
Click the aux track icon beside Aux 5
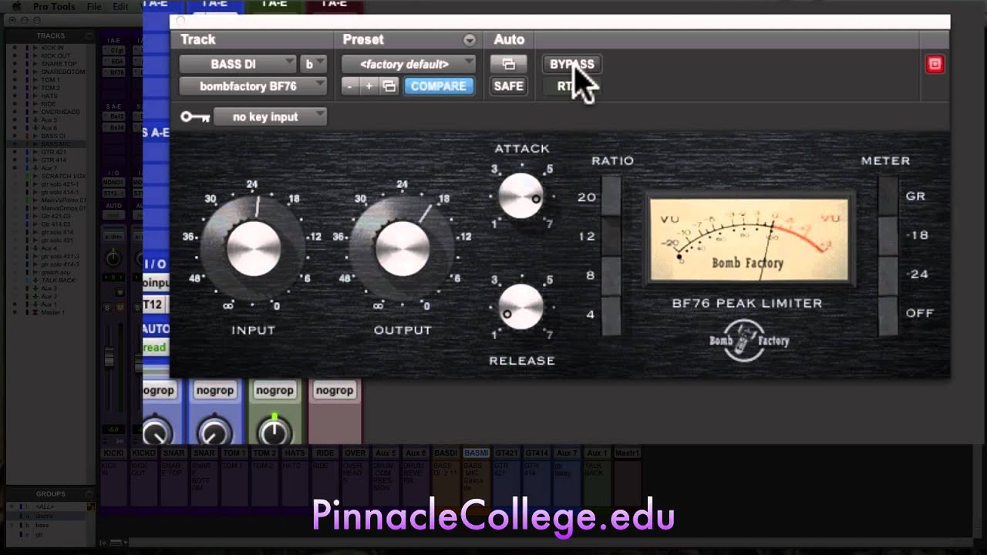pos(35,120)
